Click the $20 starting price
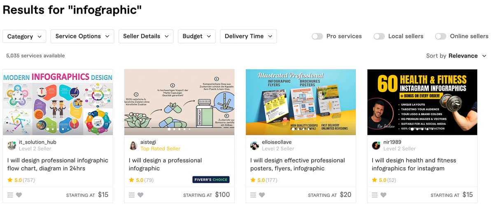 tap(346, 195)
